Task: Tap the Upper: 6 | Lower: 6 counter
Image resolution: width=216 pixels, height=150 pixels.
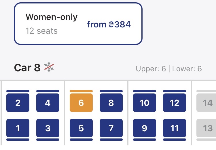Action: coord(169,69)
